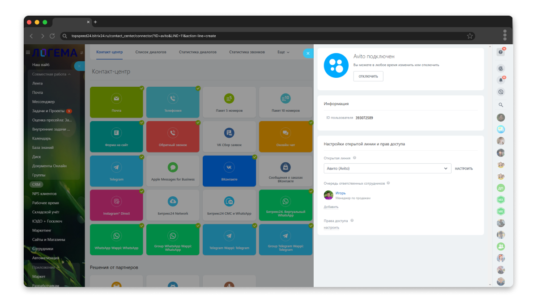
Task: Click НАСТРОИТЬ next to open line
Action: [x=464, y=169]
